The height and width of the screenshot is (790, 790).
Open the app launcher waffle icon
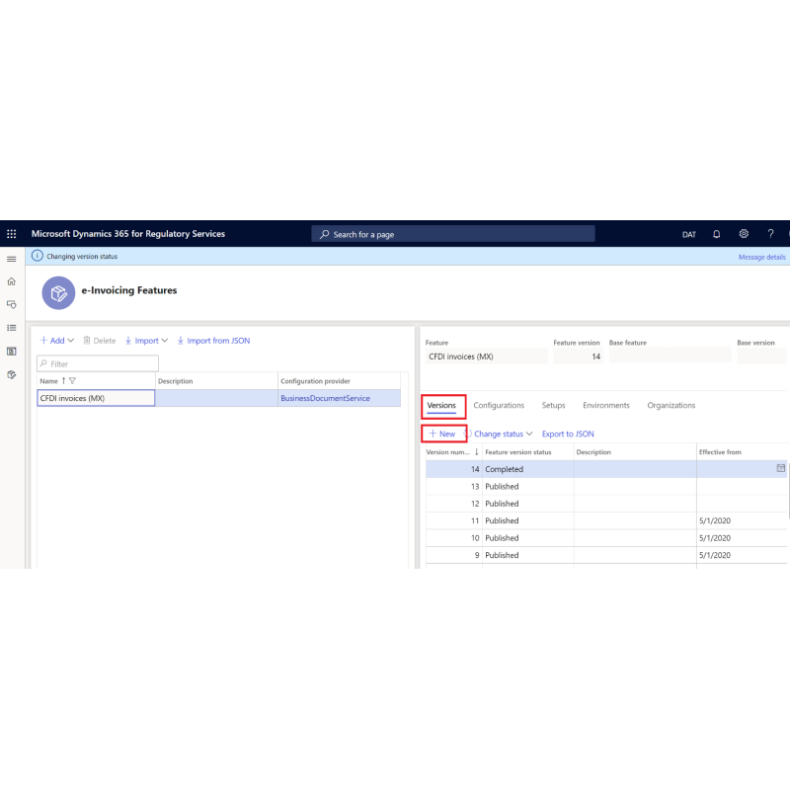tap(12, 234)
